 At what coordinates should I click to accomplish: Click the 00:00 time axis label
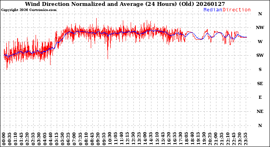pos(4,139)
